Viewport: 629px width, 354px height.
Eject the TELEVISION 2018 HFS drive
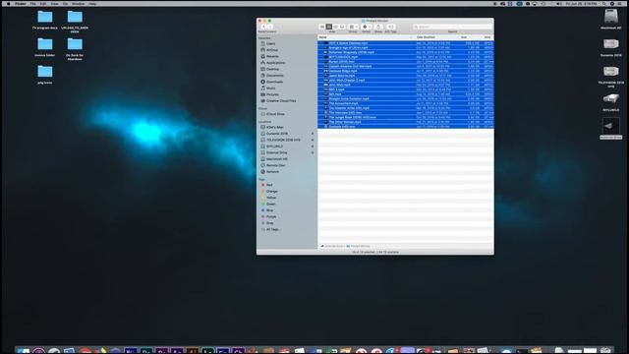point(313,140)
